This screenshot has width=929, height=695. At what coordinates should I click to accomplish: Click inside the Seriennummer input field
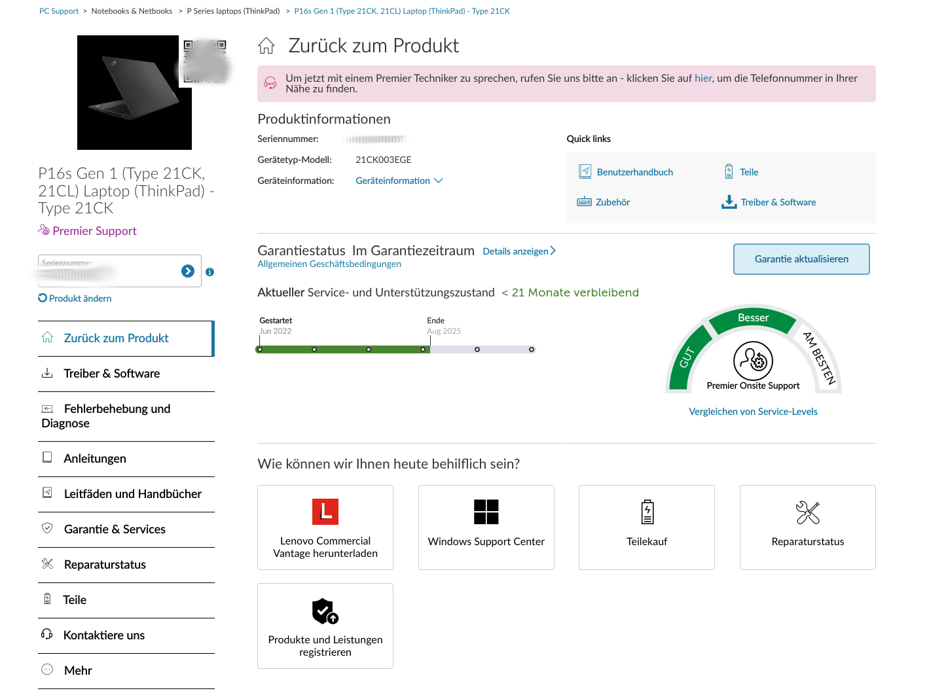click(105, 271)
